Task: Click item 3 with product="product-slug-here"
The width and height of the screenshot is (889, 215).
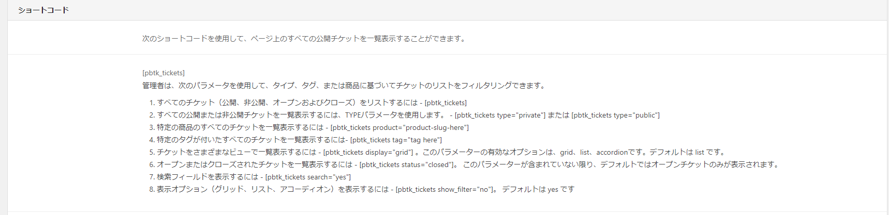Action: (313, 127)
